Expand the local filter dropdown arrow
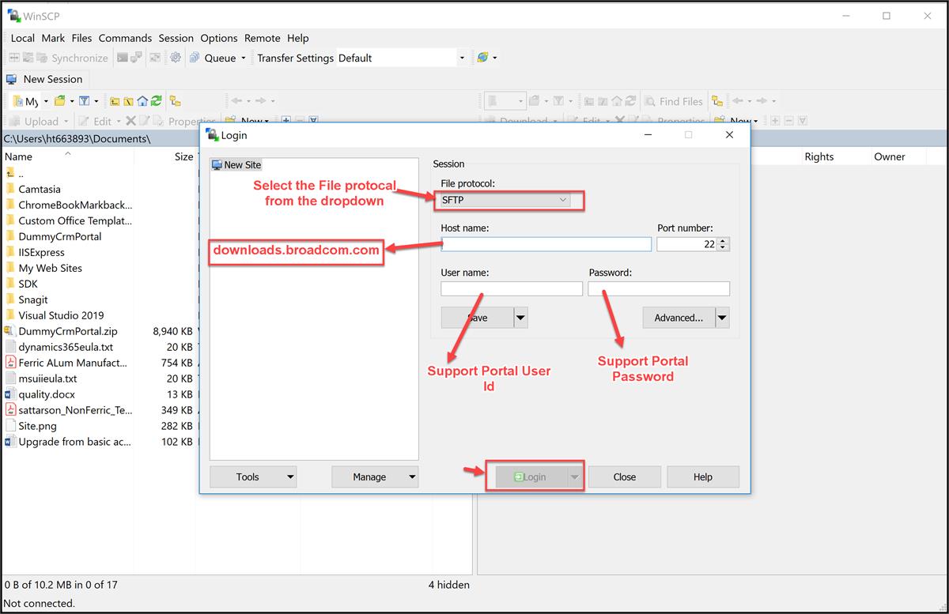949x614 pixels. click(x=96, y=101)
